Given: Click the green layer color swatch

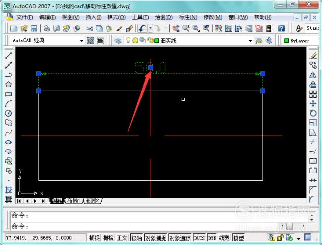Looking at the screenshot, I should coord(157,41).
